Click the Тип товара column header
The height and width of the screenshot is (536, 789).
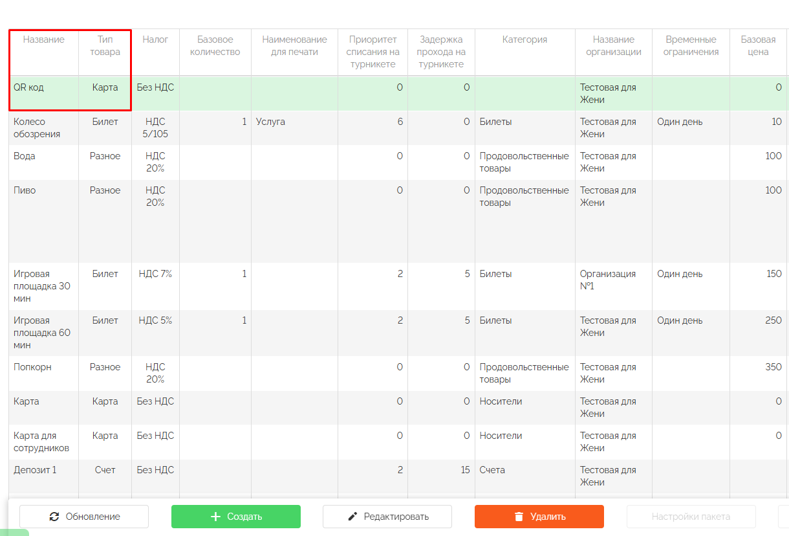pyautogui.click(x=105, y=46)
